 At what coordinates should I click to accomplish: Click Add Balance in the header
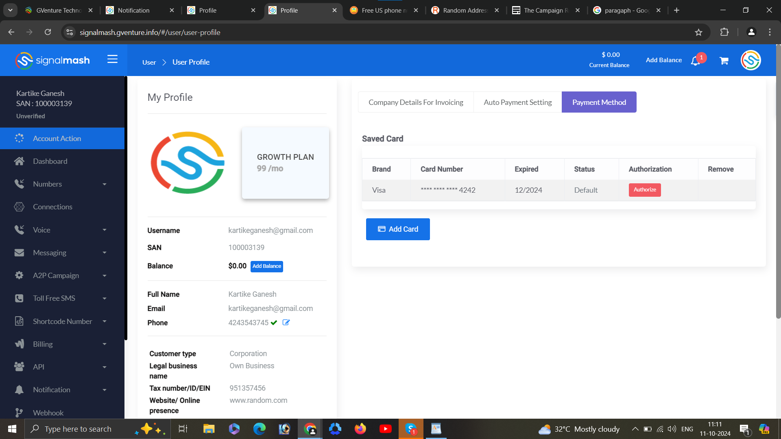pos(663,60)
